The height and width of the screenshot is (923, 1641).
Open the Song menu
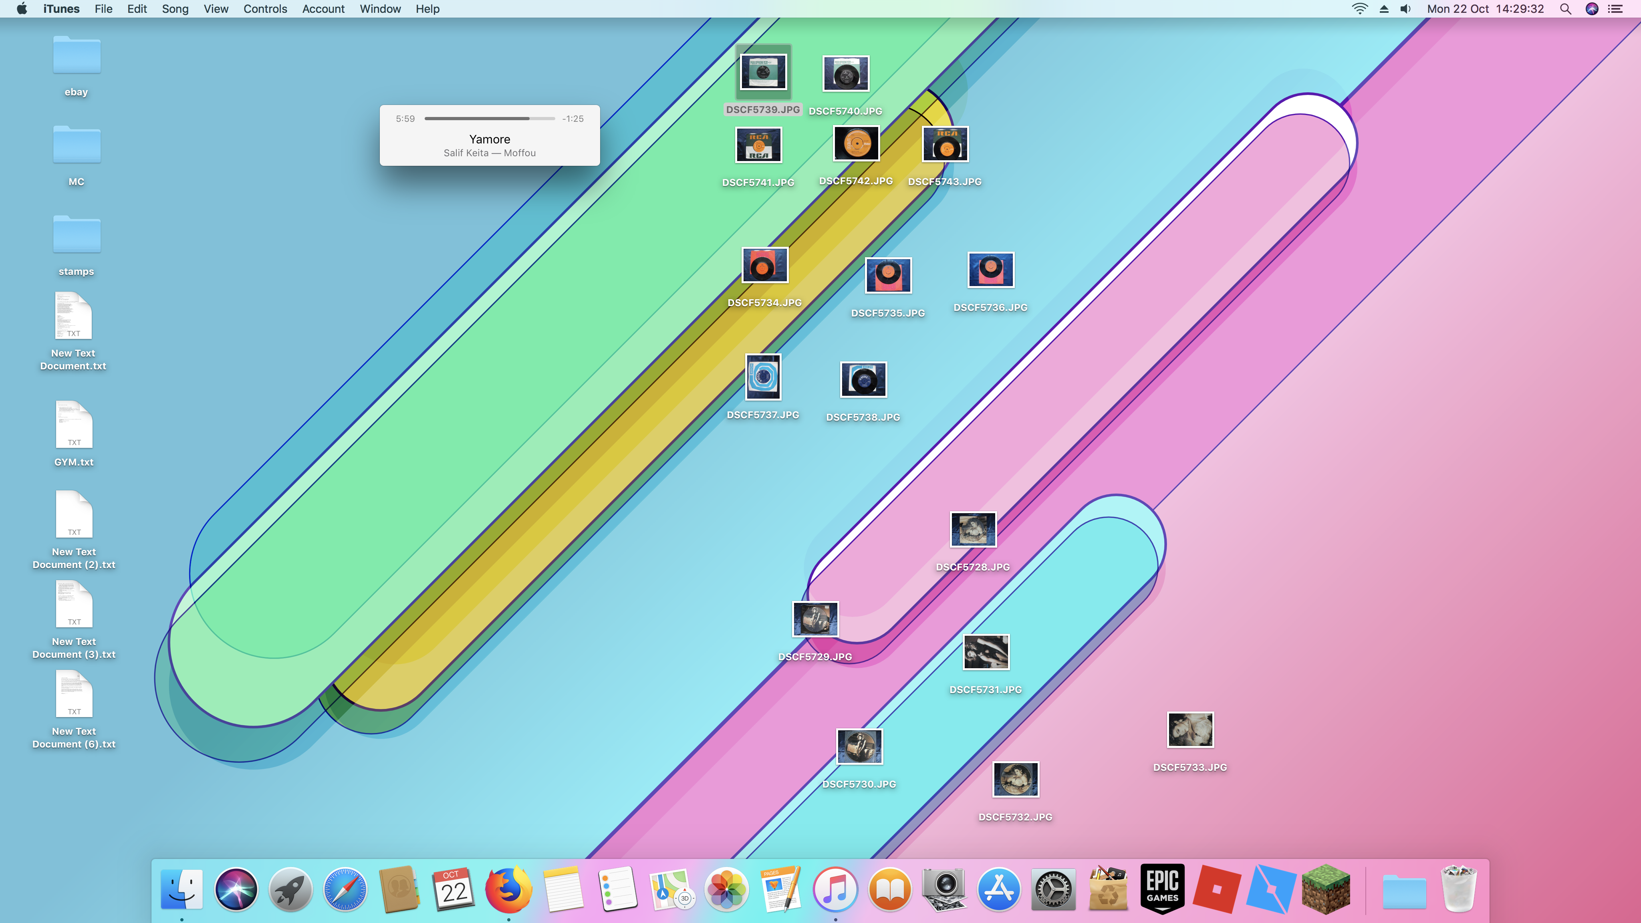pos(175,9)
